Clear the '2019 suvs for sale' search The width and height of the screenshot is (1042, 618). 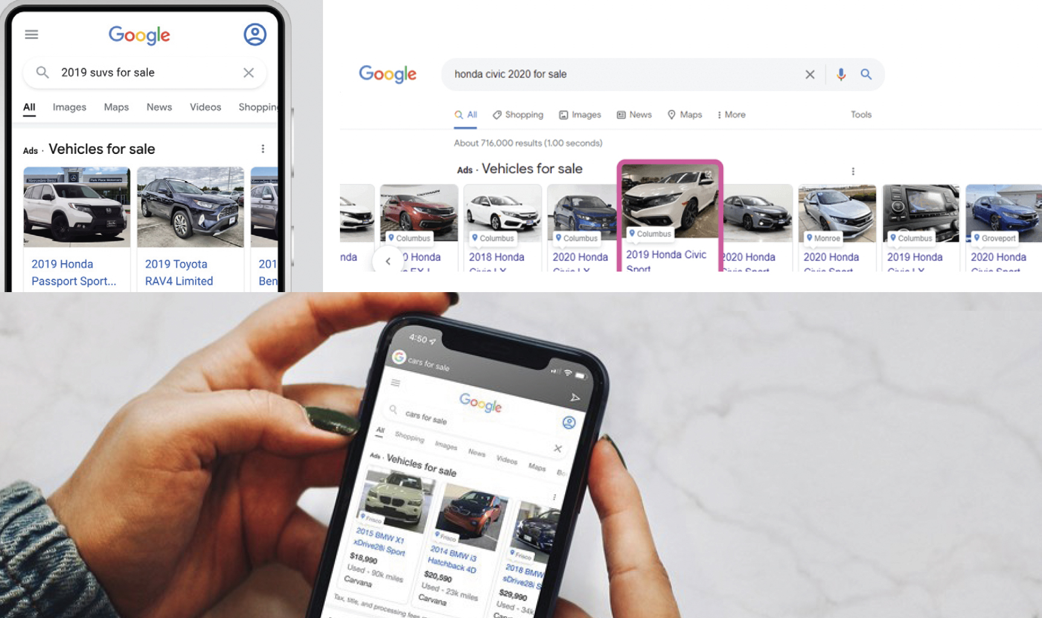click(248, 72)
